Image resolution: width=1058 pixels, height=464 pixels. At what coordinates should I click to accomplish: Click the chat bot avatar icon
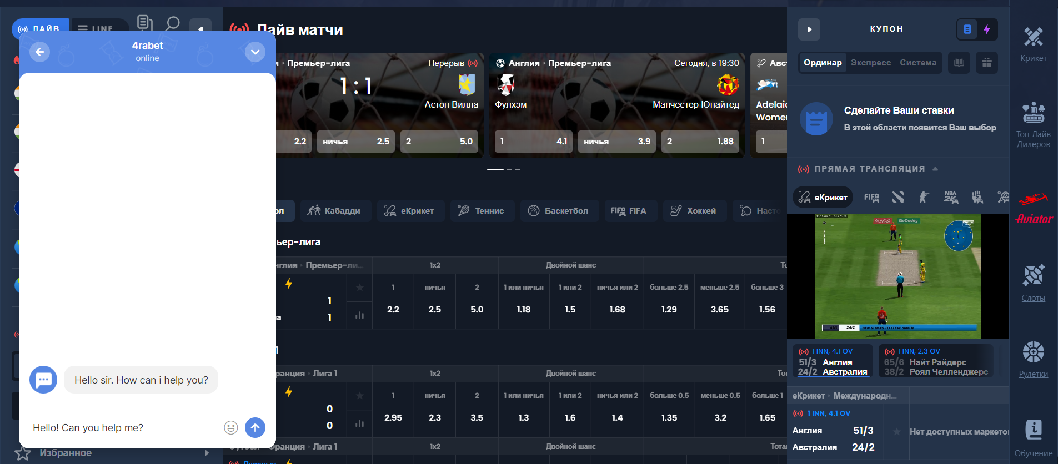click(43, 380)
